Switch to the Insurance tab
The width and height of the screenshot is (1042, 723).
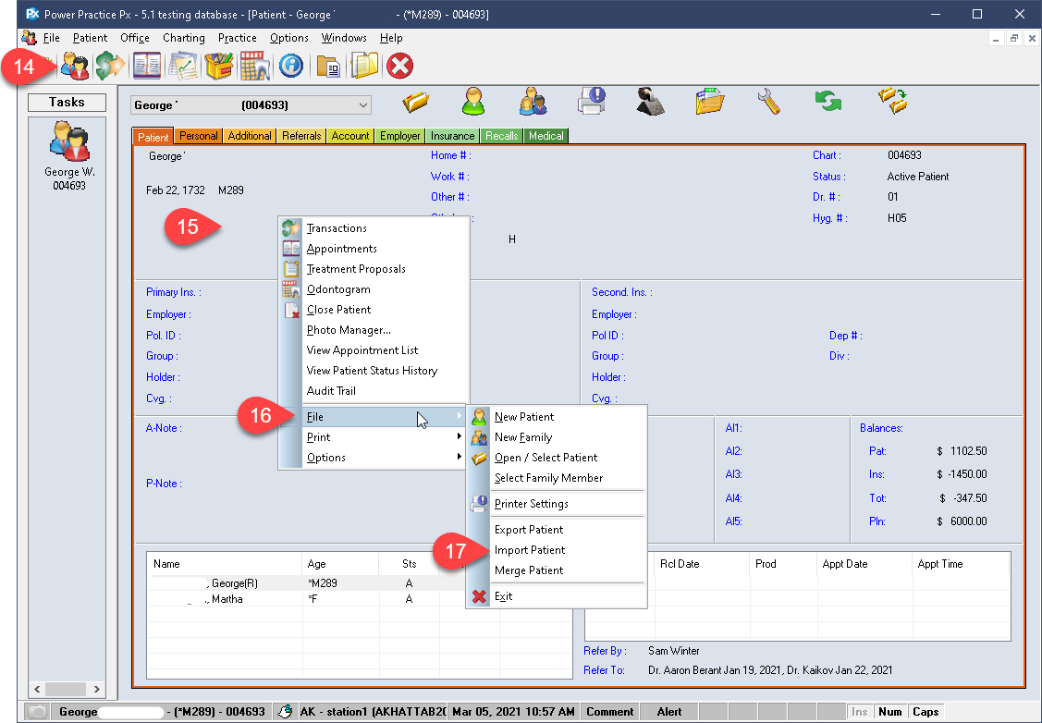point(452,136)
